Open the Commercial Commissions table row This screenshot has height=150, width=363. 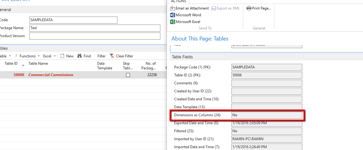tap(51, 75)
